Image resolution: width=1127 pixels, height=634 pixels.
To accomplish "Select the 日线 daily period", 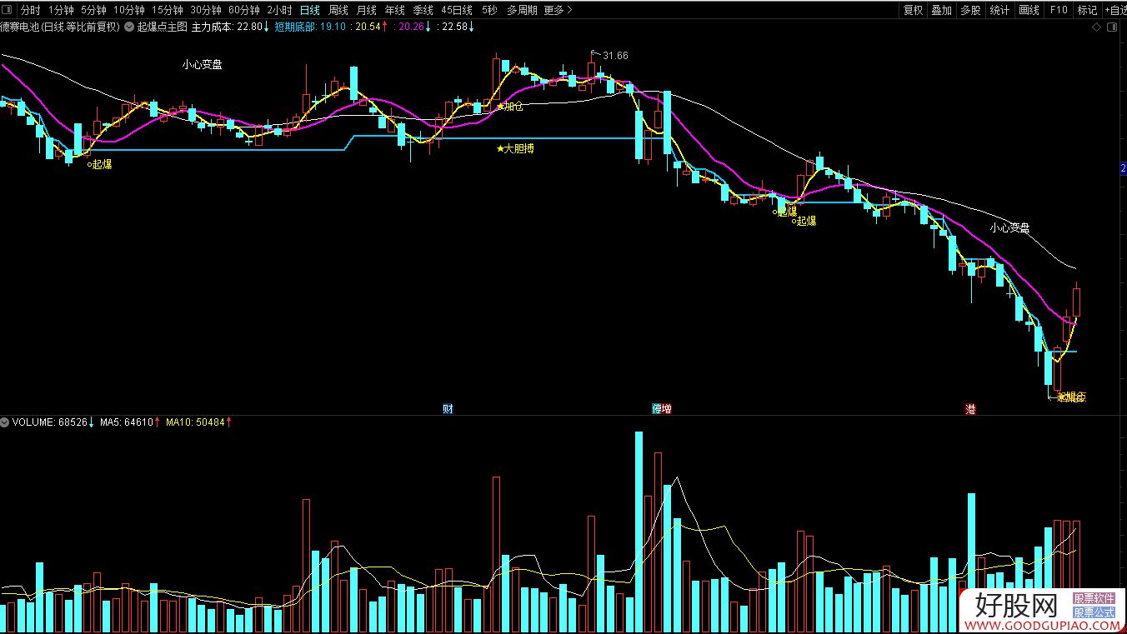I will tap(310, 10).
